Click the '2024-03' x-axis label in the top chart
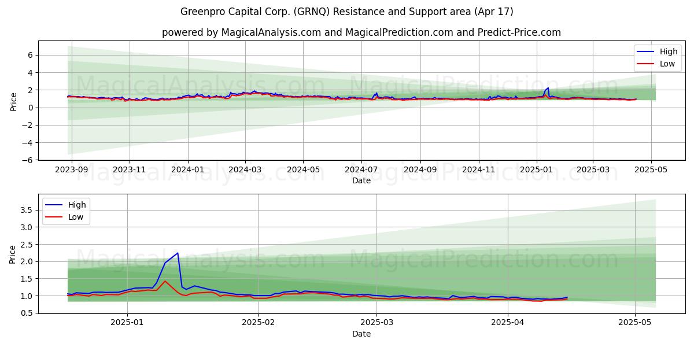The height and width of the screenshot is (347, 694). coord(245,170)
